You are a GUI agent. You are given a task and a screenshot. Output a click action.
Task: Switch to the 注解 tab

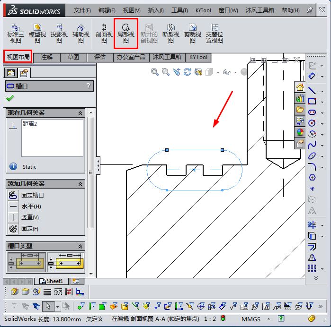tap(47, 57)
